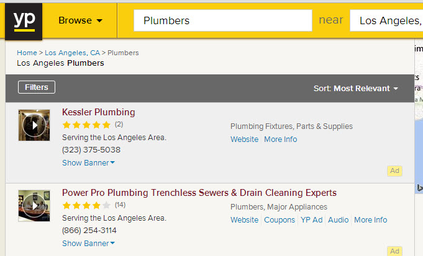This screenshot has width=423, height=256.
Task: Open Coupons link for Power Pro Plumbing
Action: [x=280, y=219]
